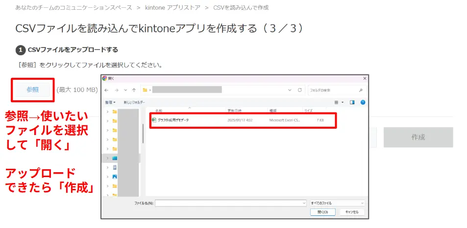467x228 pixels.
Task: Click the ファイル名 input field
Action: [x=230, y=203]
